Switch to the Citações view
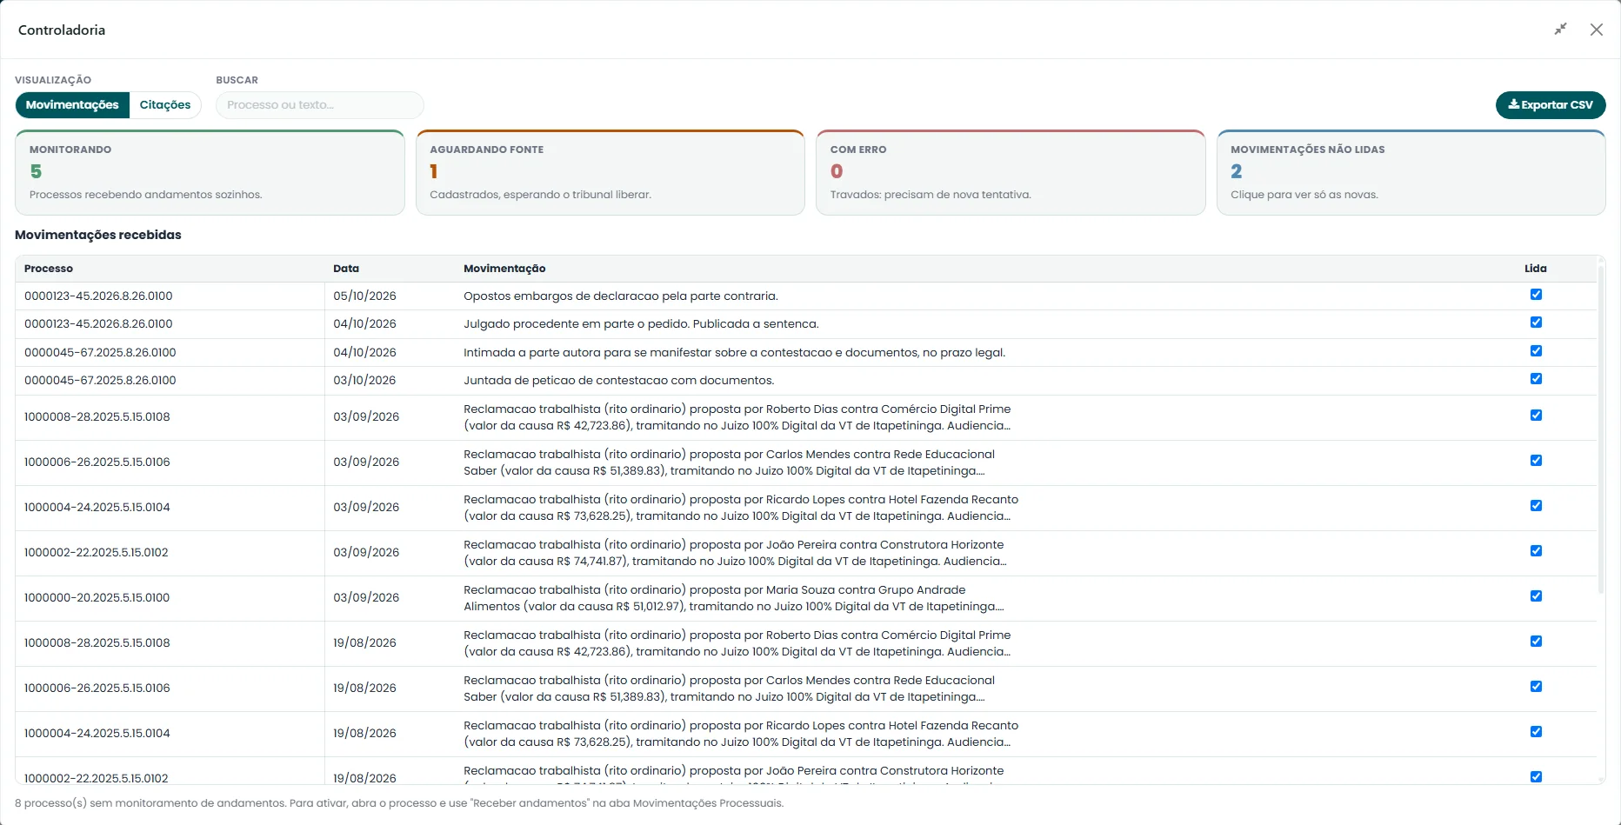 pos(165,105)
